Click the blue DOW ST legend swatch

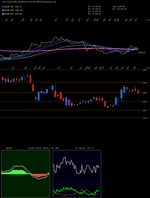[3, 7]
